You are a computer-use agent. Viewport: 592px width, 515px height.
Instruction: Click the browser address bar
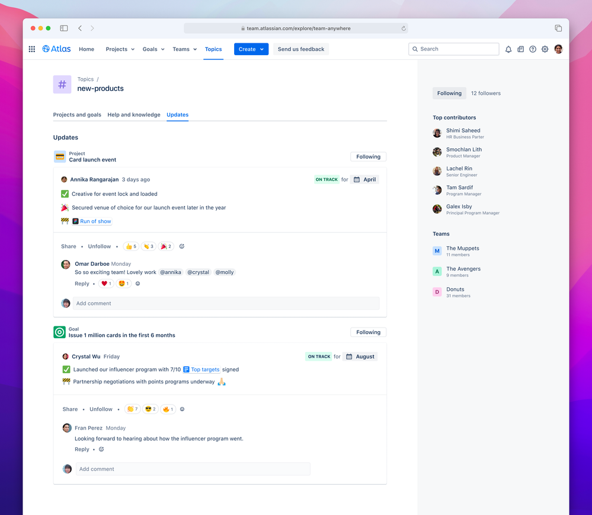click(x=296, y=28)
